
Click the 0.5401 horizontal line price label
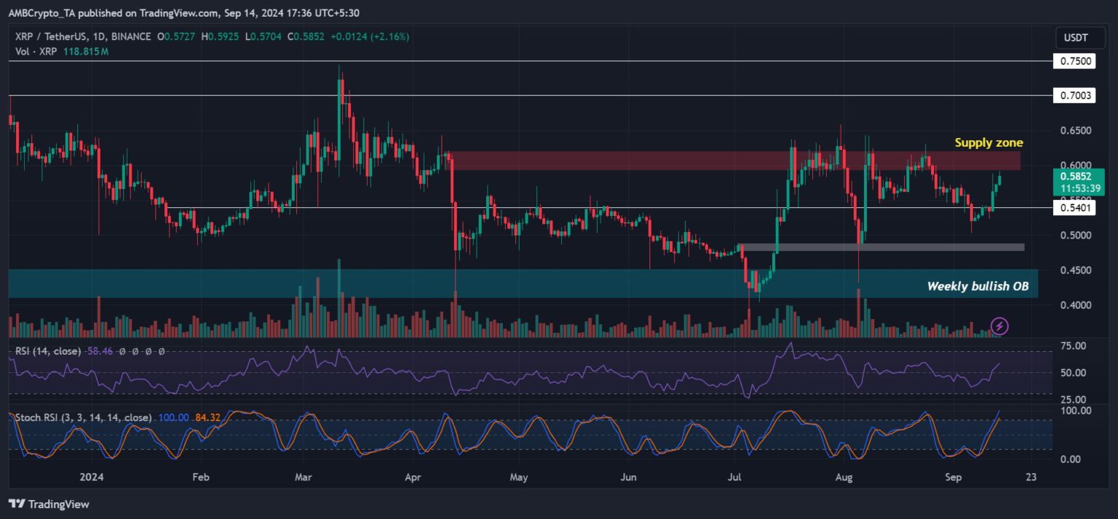coord(1074,208)
